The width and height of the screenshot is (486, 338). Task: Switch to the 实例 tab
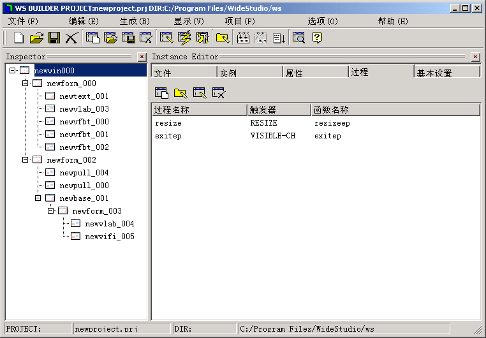click(250, 73)
